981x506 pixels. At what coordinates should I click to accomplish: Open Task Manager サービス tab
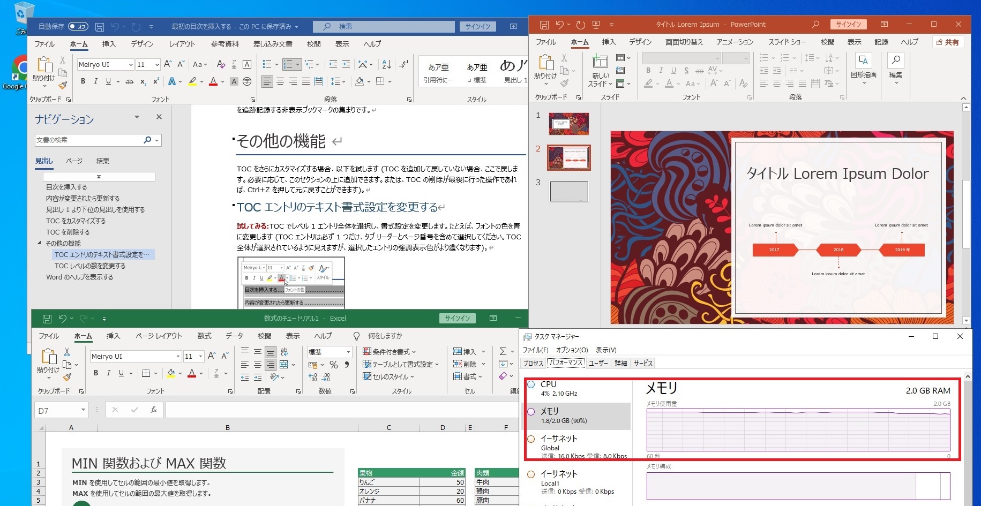coord(643,363)
